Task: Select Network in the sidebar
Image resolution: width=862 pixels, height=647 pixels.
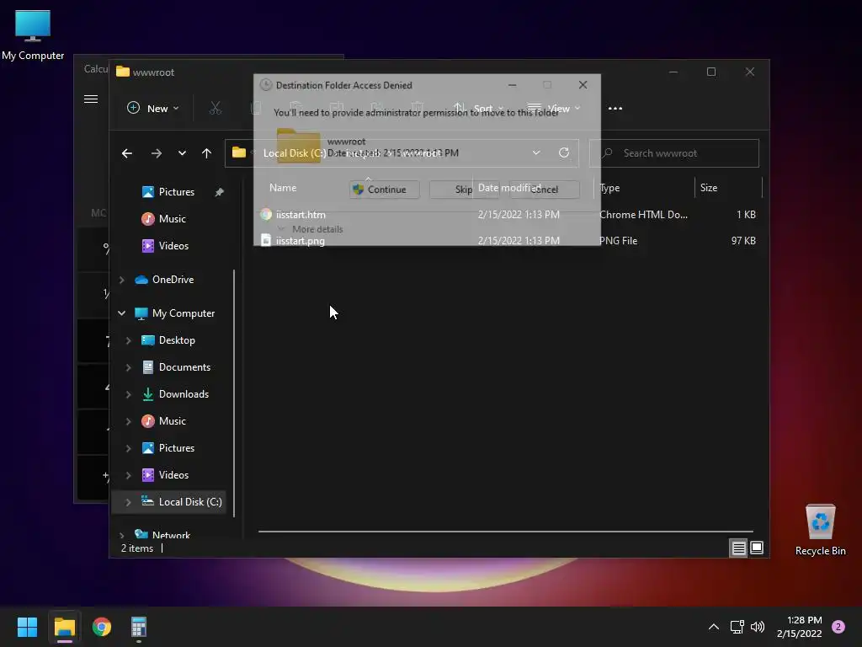Action: [x=171, y=535]
